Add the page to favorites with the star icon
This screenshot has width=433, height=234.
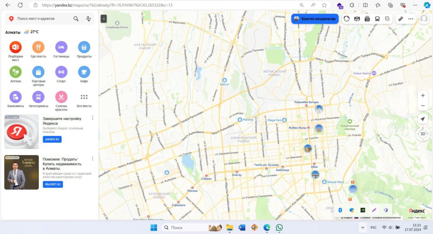click(324, 5)
